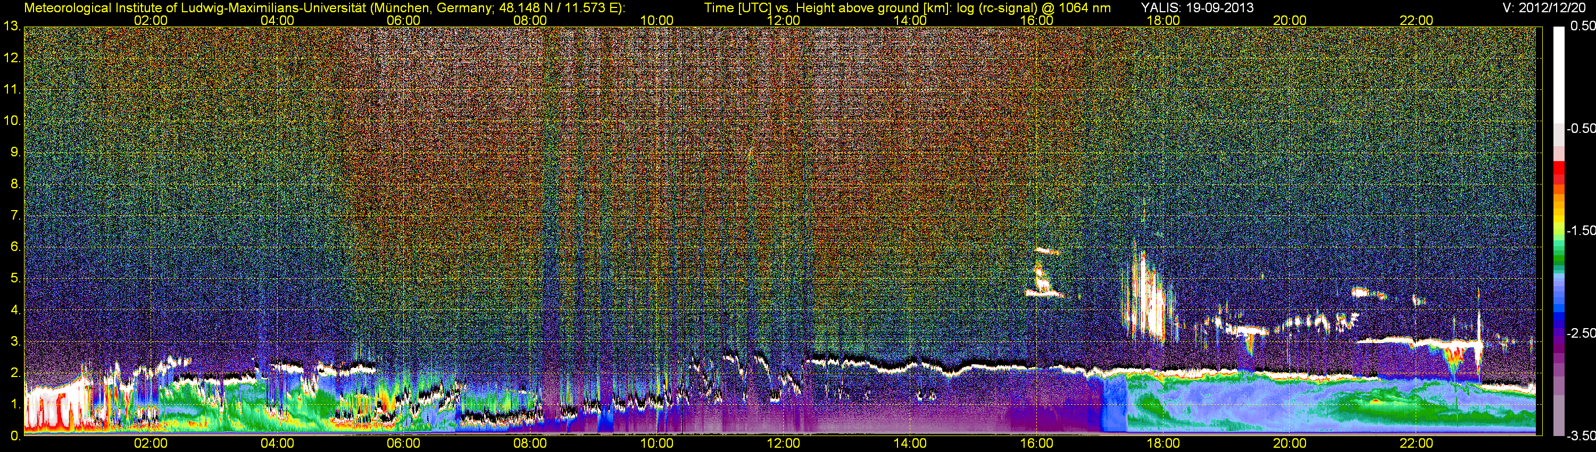Screen dimensions: 1596x452
Task: Click 14:00 on the upper time axis
Action: tap(910, 20)
